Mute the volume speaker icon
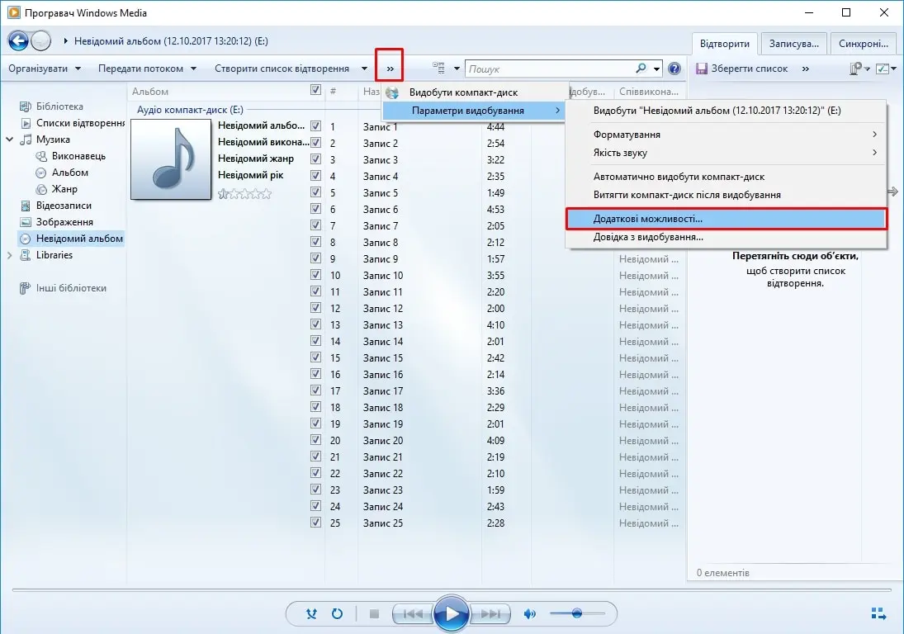904x634 pixels. click(x=530, y=614)
